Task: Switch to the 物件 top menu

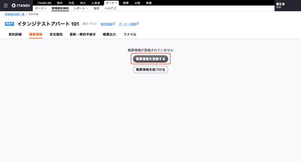Action: point(60,3)
